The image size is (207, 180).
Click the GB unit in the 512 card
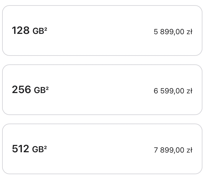point(38,149)
